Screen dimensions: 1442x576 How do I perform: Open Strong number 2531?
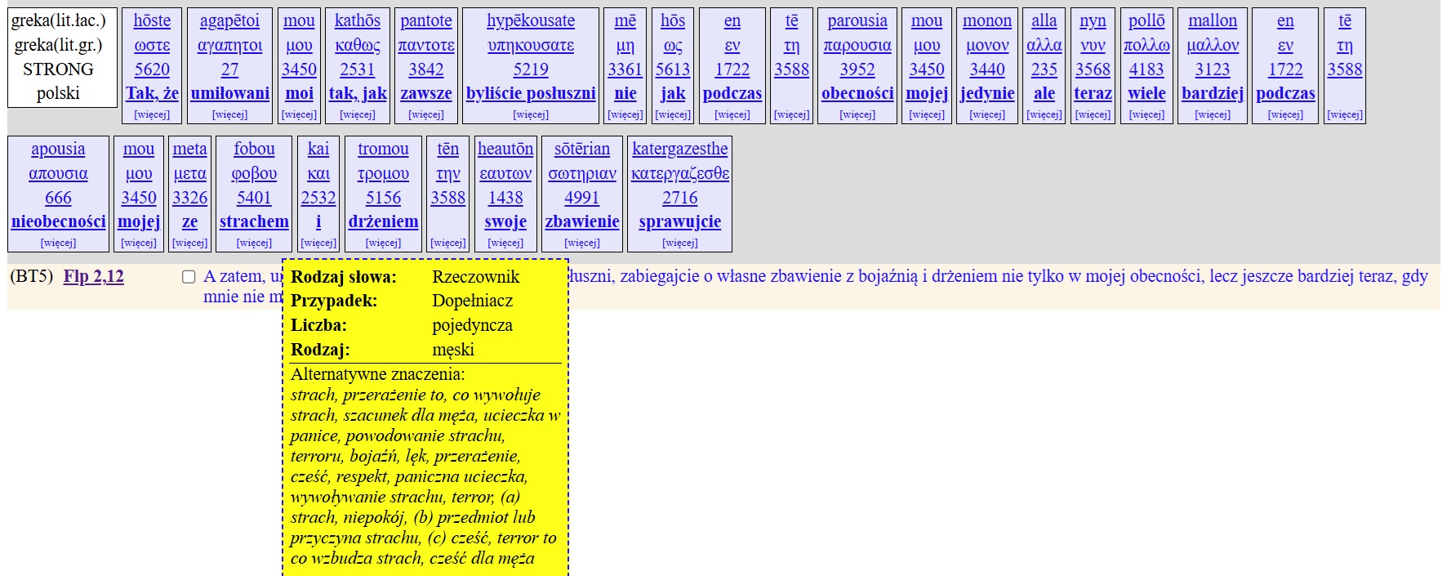point(358,69)
